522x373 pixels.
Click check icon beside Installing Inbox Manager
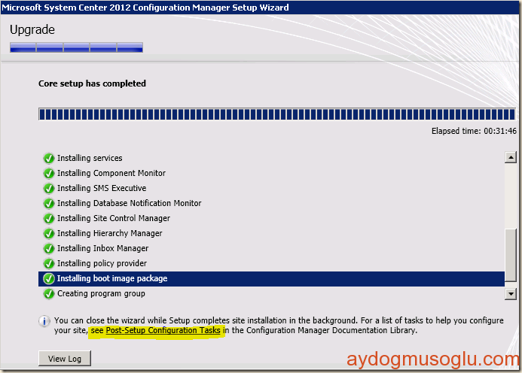pyautogui.click(x=49, y=248)
